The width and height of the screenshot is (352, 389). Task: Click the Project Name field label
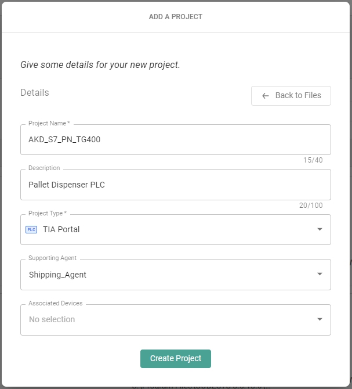(49, 123)
